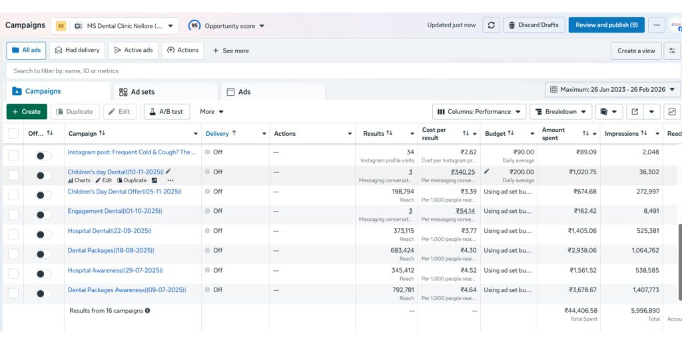Click the pencil icon beside Children's day Dental name
This screenshot has width=682, height=354.
pos(169,172)
